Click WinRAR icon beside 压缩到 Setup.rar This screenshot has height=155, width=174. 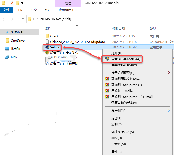point(107,97)
